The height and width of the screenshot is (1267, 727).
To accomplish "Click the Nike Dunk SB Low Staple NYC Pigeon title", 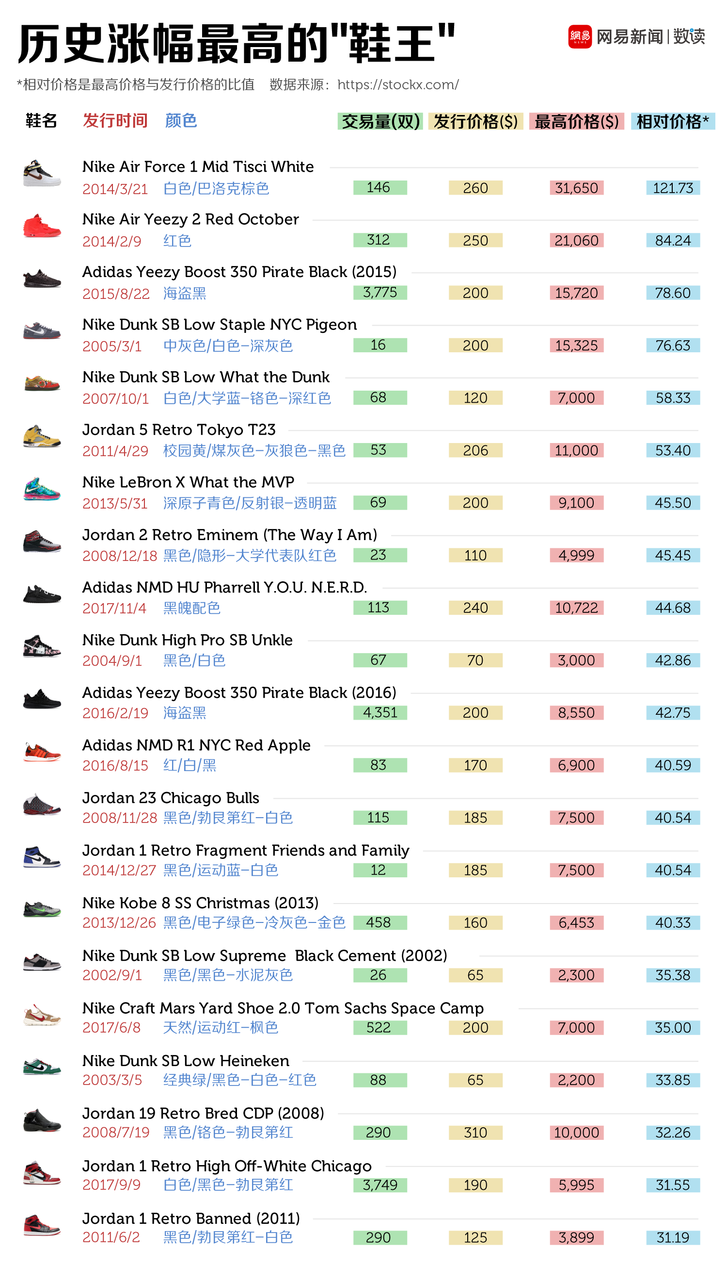I will pos(219,325).
